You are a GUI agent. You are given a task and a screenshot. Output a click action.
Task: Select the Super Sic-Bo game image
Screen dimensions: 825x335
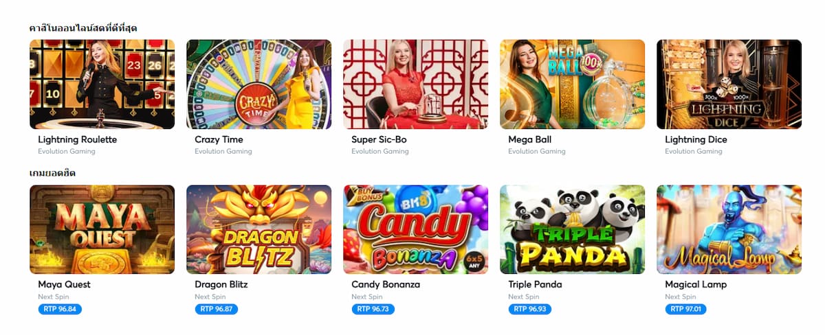tap(415, 84)
